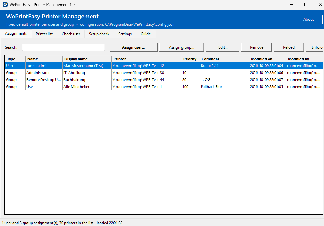Maximize the WePrintEasy window
The image size is (324, 226).
click(306, 4)
